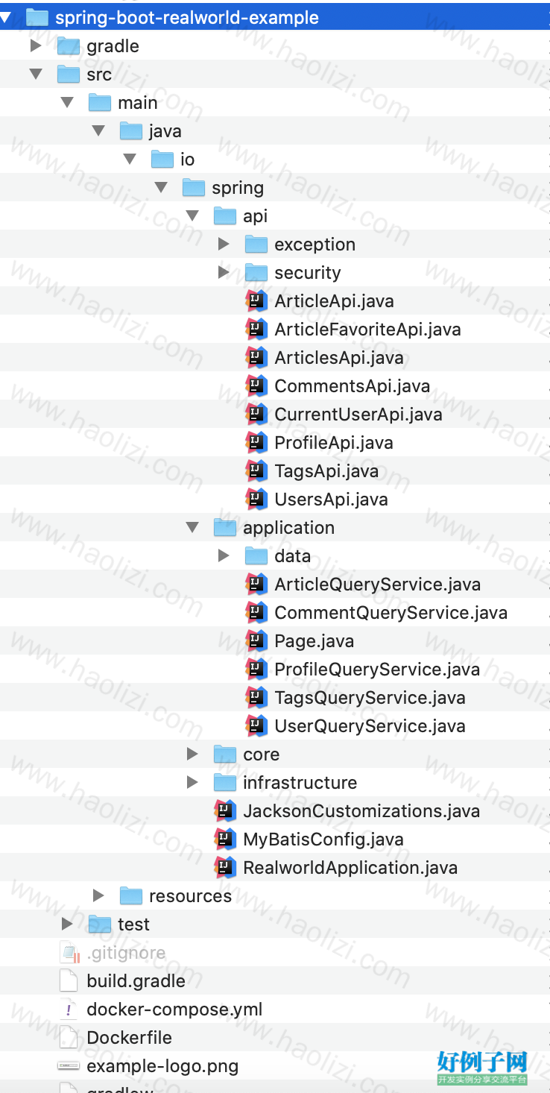
Task: Collapse the application folder disclosure triangle
Action: (192, 527)
